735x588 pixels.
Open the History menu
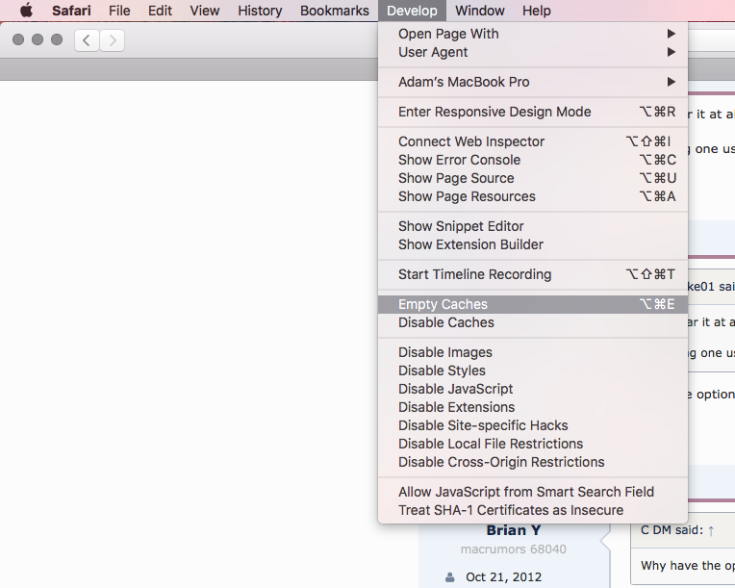point(260,11)
